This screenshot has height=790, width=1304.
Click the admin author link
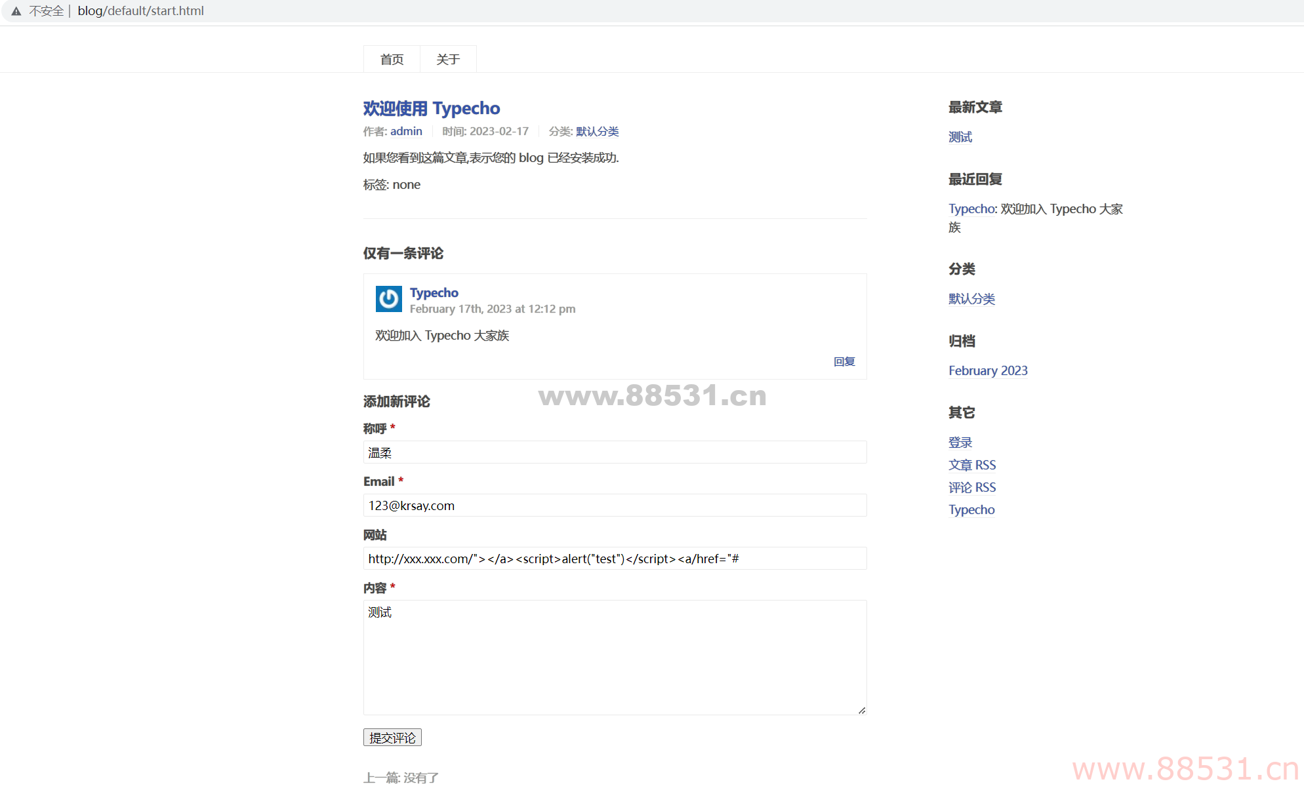tap(406, 131)
